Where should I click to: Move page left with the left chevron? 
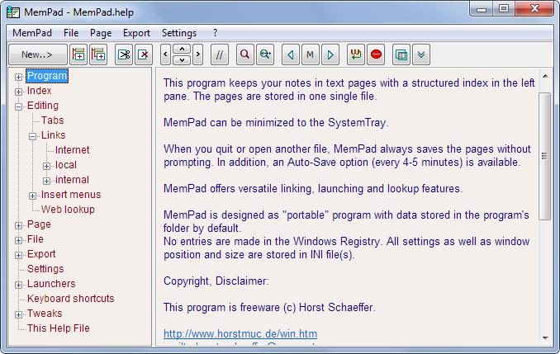[165, 54]
